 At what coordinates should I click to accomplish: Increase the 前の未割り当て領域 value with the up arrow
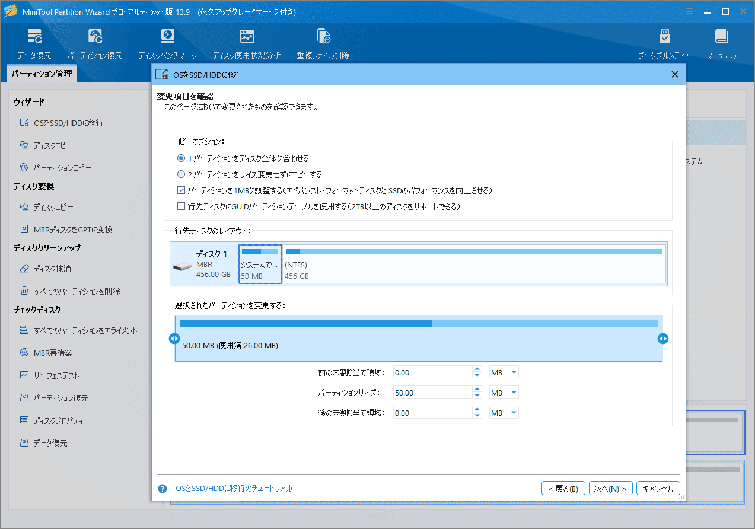477,369
